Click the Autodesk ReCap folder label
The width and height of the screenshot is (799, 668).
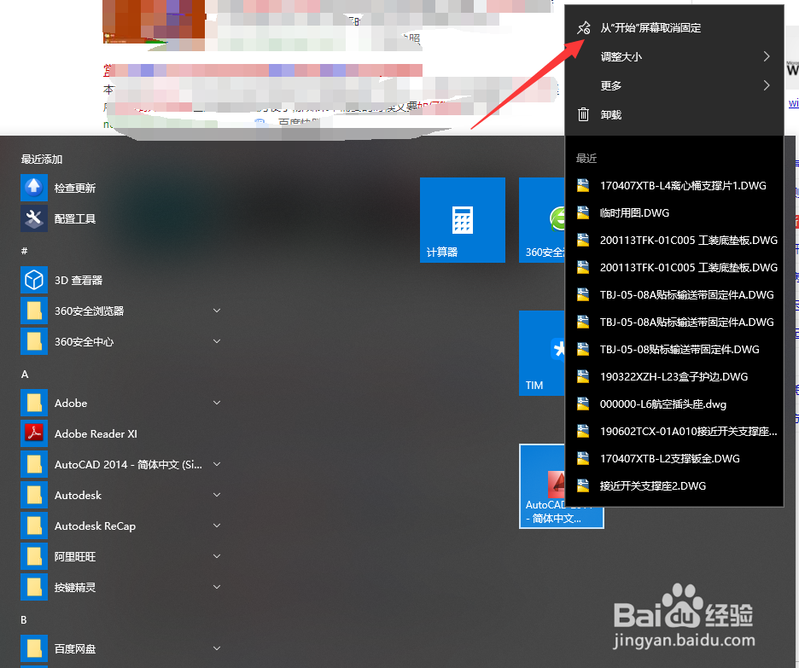(x=95, y=526)
